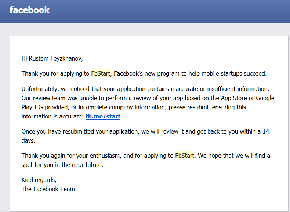Click the facebook logo in header
The image size is (290, 212).
pyautogui.click(x=30, y=10)
